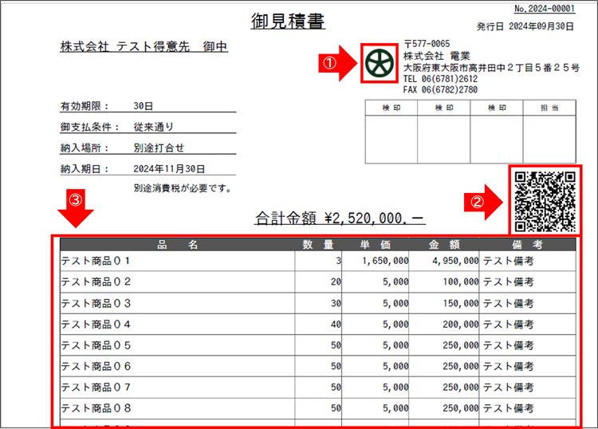This screenshot has width=598, height=429.
Task: Click the 担当 stamp box header
Action: click(x=549, y=108)
